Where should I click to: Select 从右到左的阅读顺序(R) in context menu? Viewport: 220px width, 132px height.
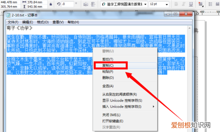point(125,94)
